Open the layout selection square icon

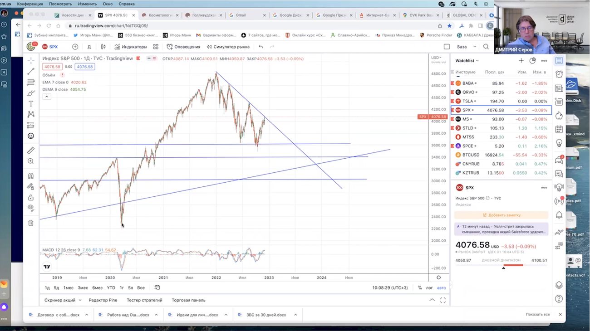pyautogui.click(x=447, y=47)
